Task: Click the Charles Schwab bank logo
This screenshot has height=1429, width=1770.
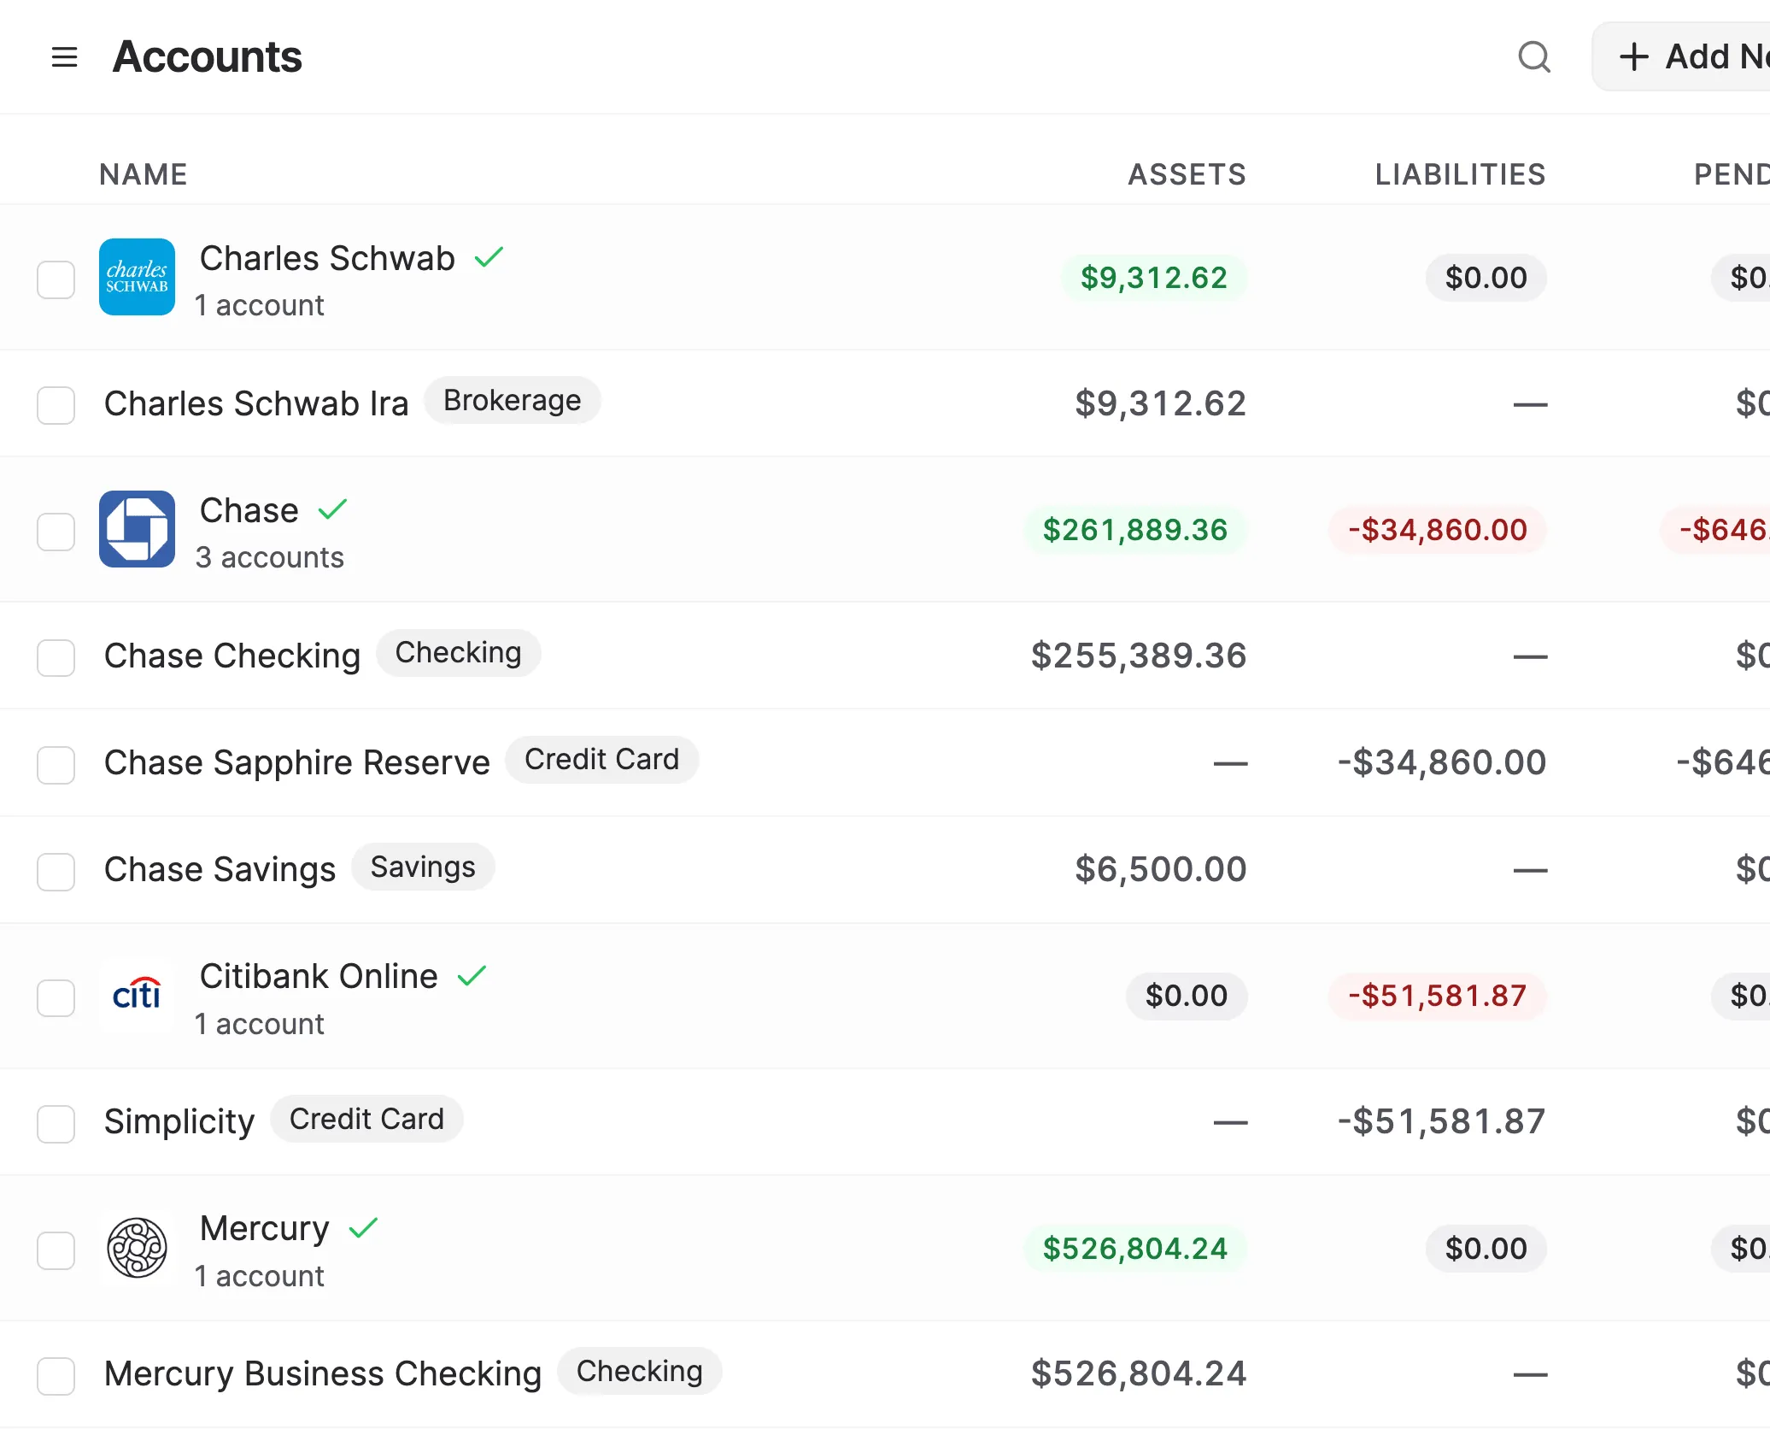Action: coord(137,277)
